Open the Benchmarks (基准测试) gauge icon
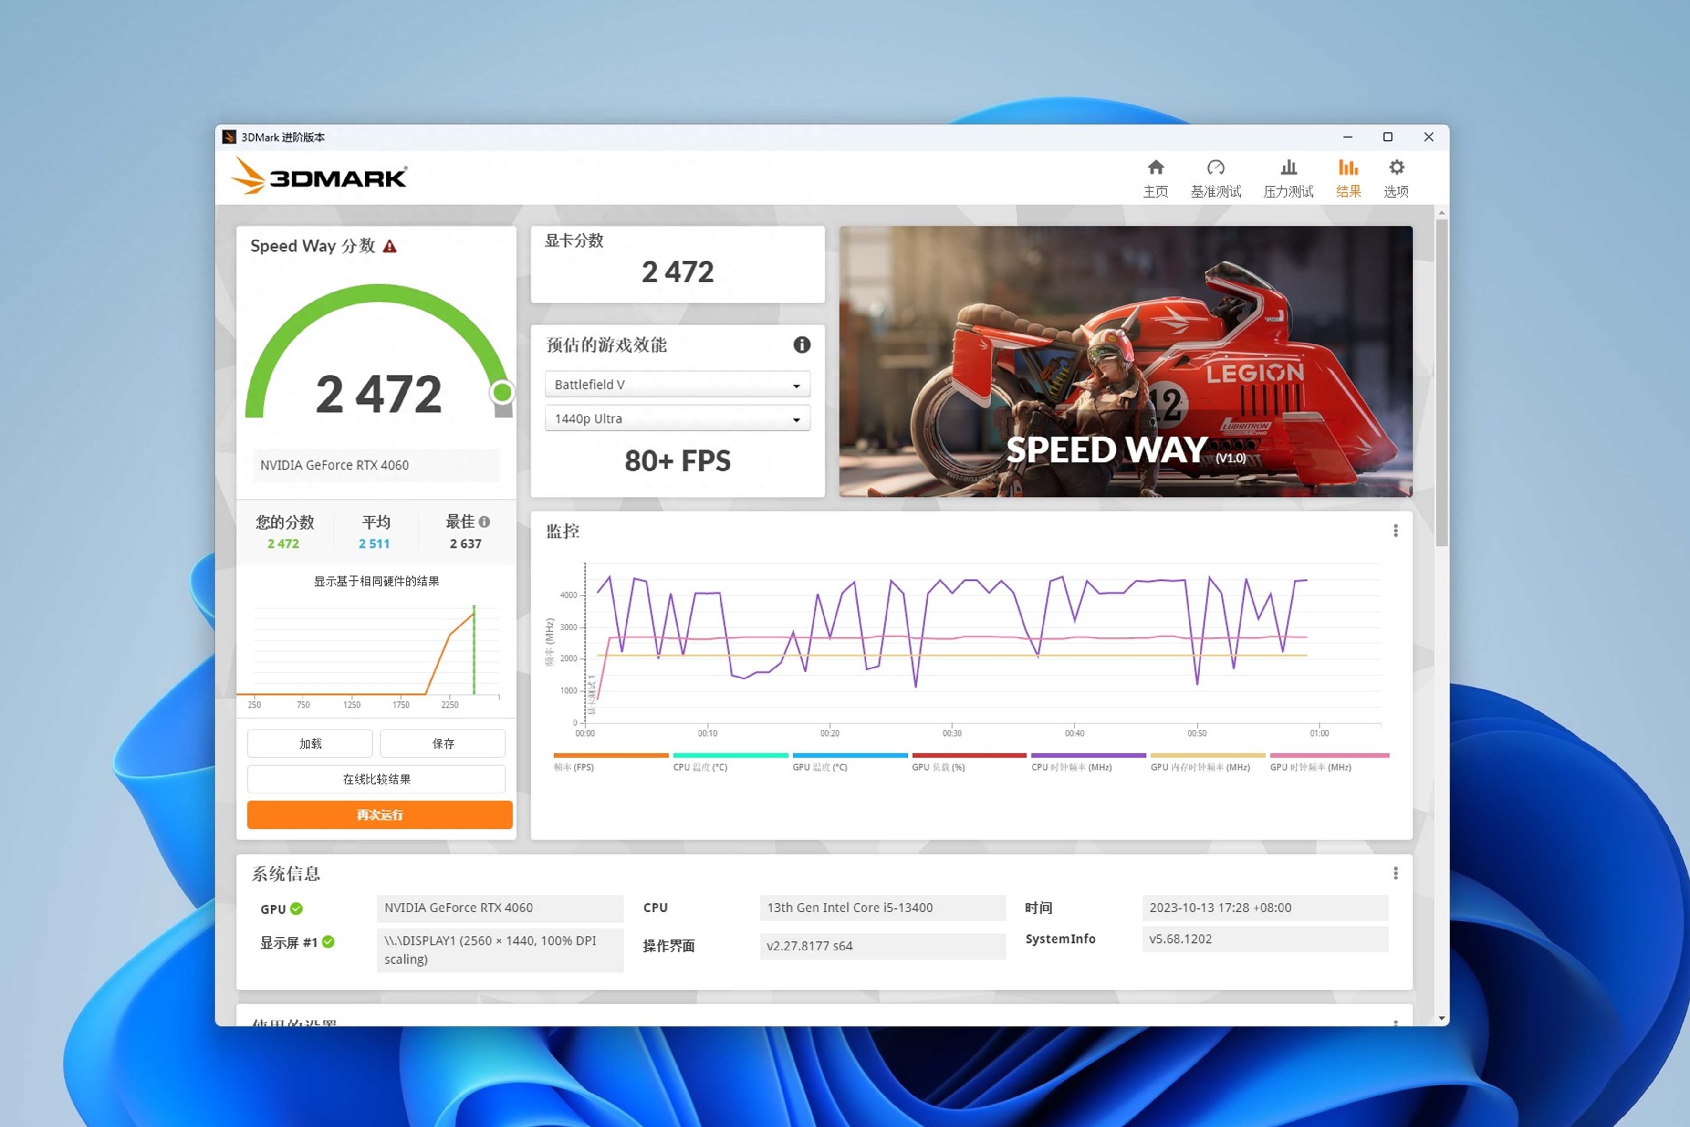The image size is (1690, 1127). click(x=1215, y=168)
